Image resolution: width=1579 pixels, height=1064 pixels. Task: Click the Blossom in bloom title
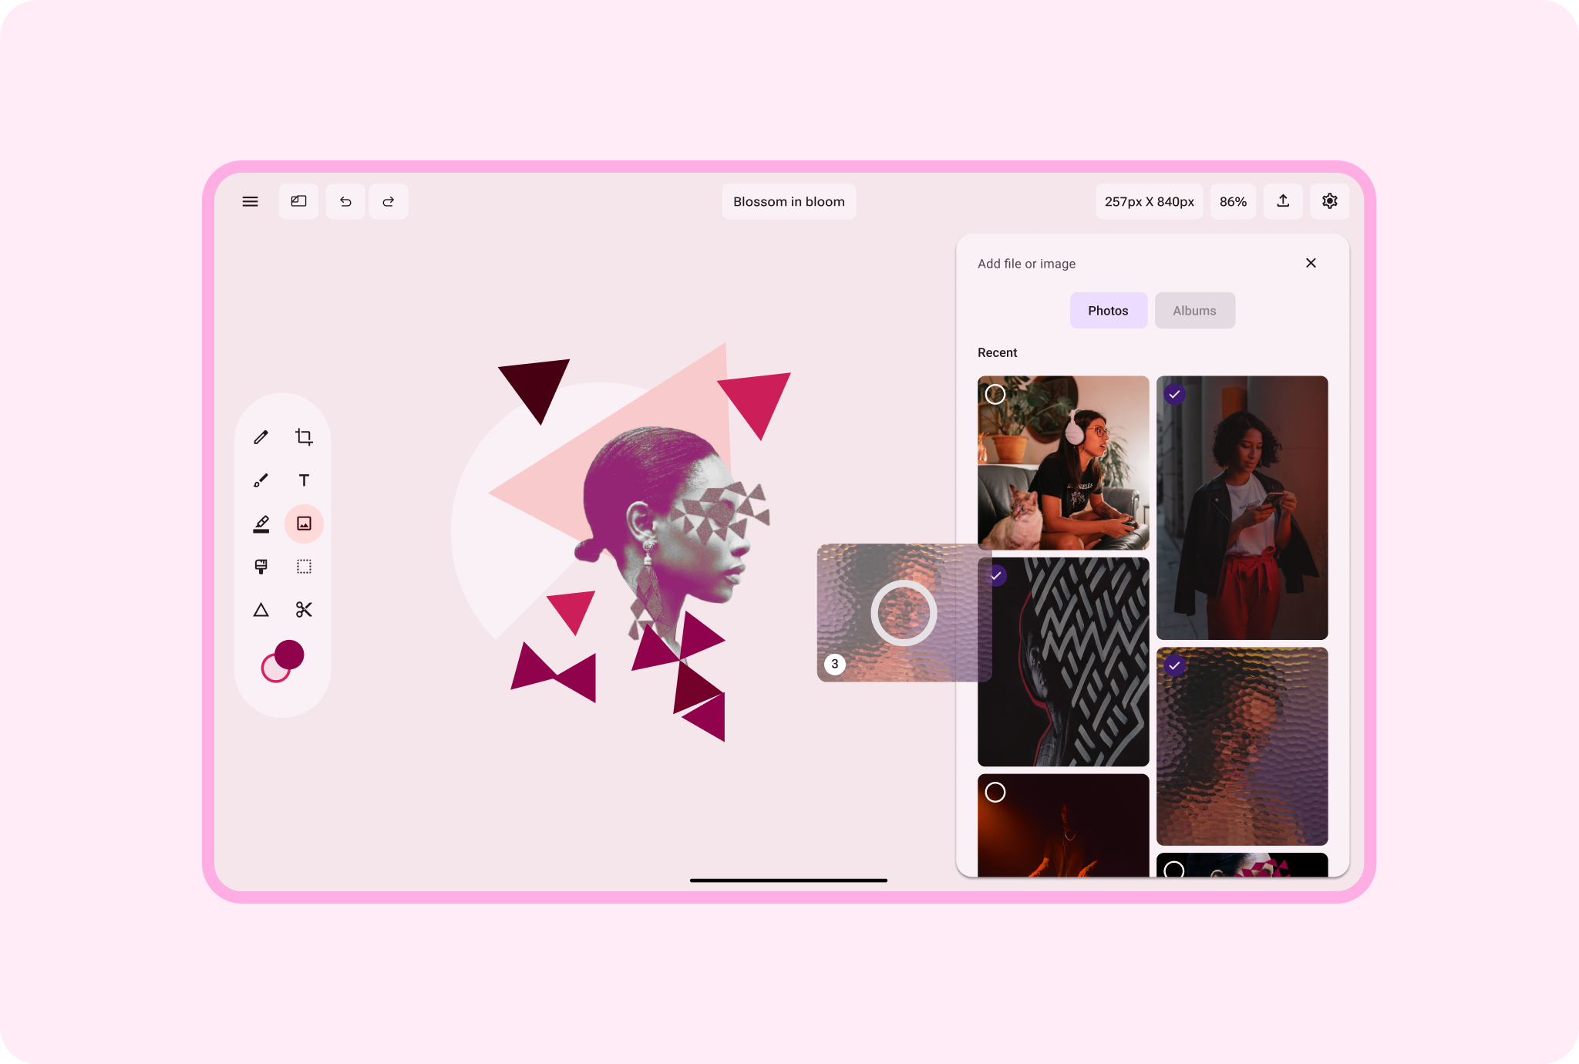click(x=789, y=201)
